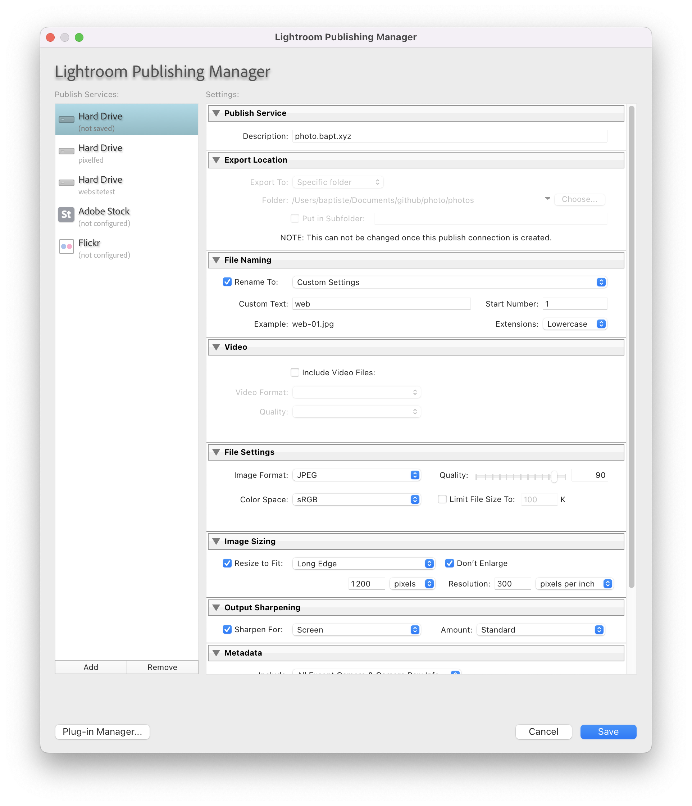
Task: Select the Flickr service icon
Action: point(67,246)
